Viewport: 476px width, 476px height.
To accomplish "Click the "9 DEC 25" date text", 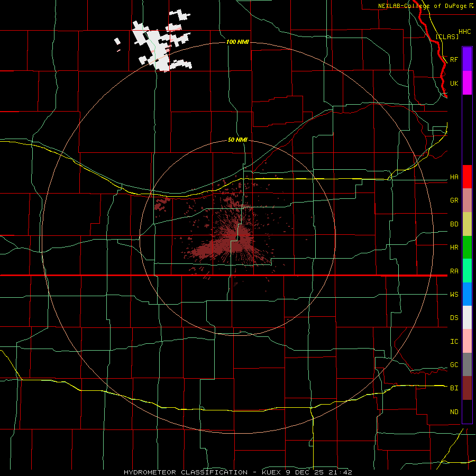I will (305, 472).
